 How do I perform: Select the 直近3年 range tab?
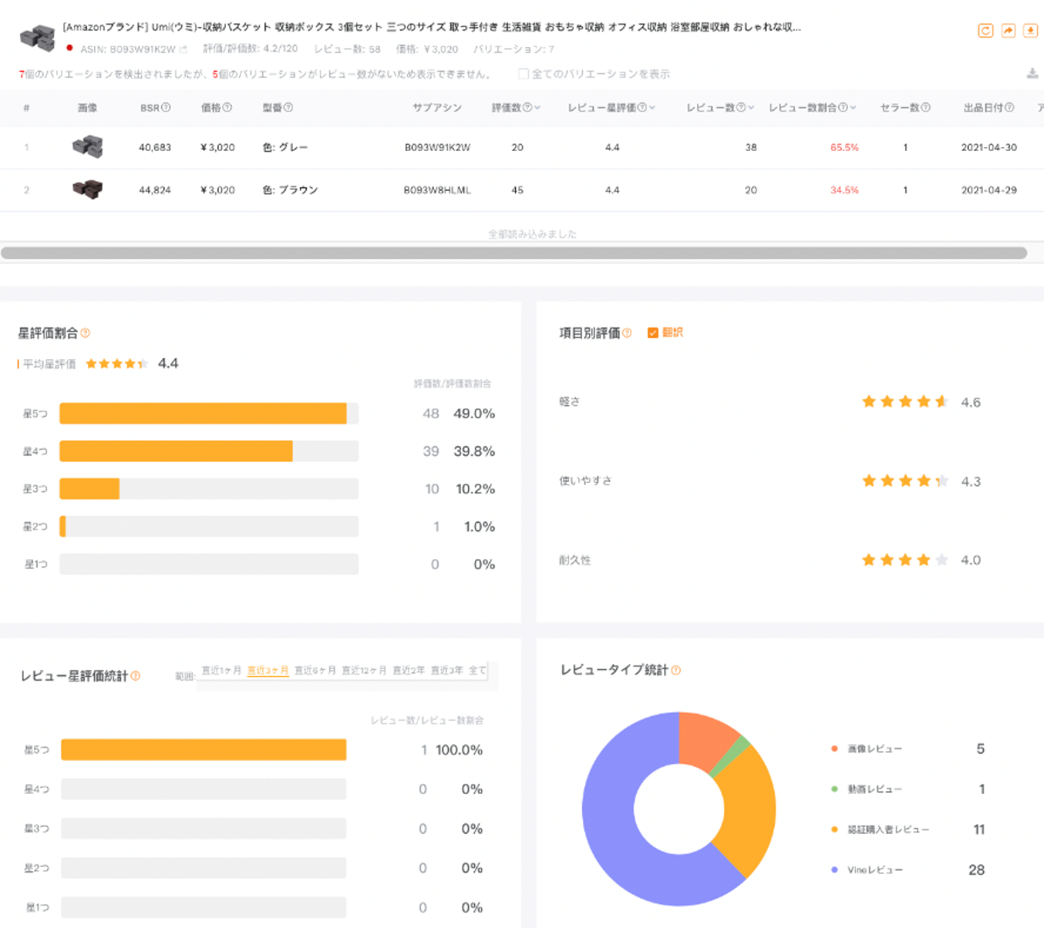click(x=447, y=670)
